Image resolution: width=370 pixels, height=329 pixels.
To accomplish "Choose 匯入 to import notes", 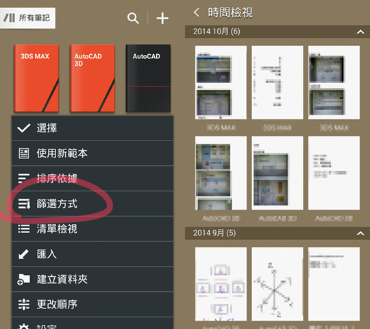I will click(x=92, y=254).
